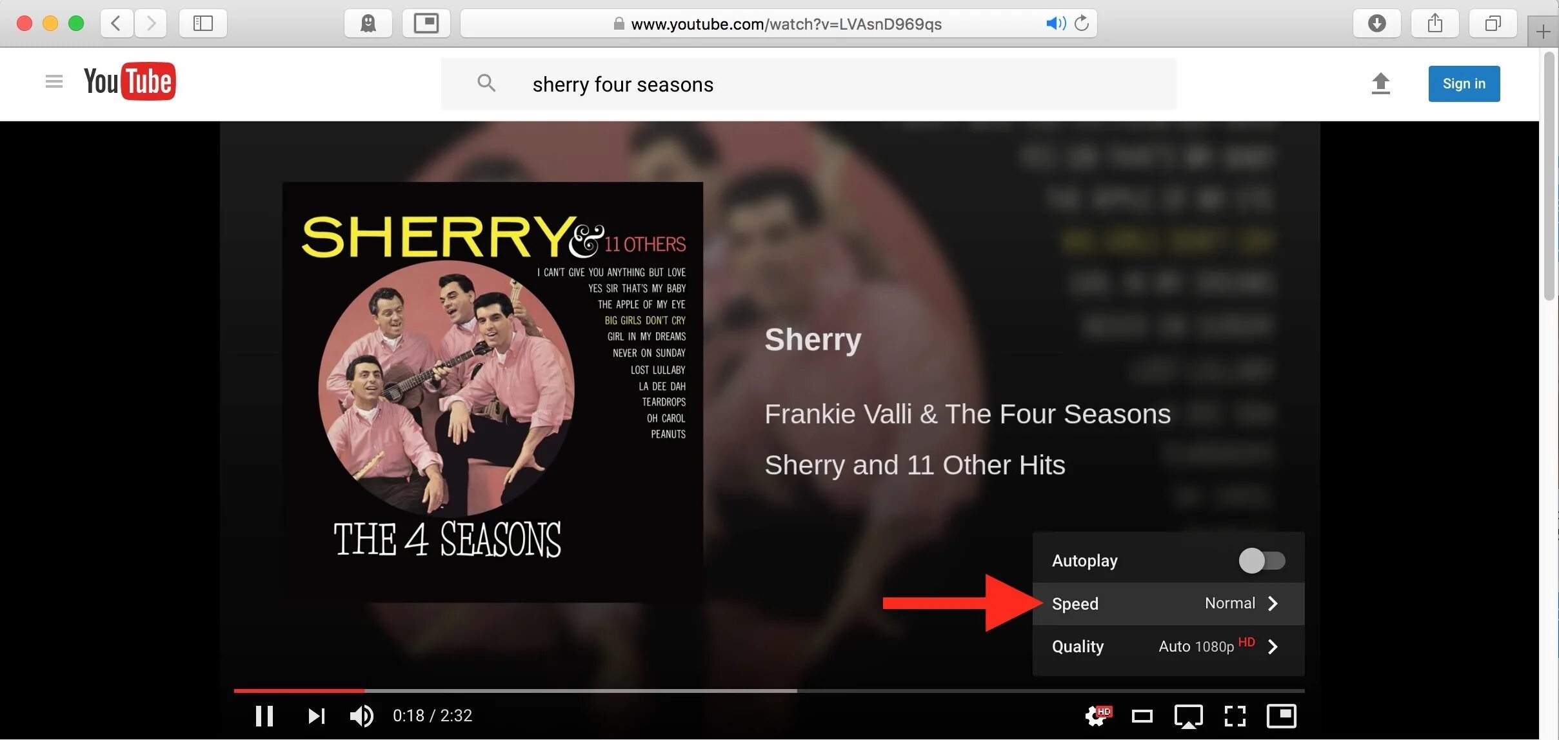Viewport: 1559px width, 740px height.
Task: Expand the Speed Normal submenu
Action: [1168, 604]
